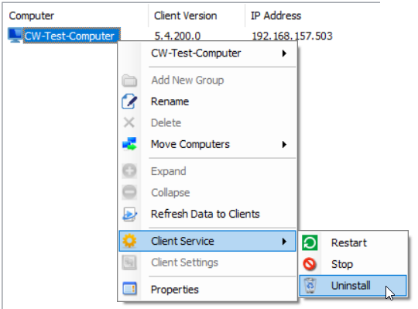Expand the Move Computers submenu arrow
This screenshot has height=309, width=418.
tap(284, 144)
